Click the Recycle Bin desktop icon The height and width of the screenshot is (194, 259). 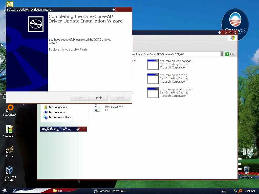pyautogui.click(x=246, y=173)
